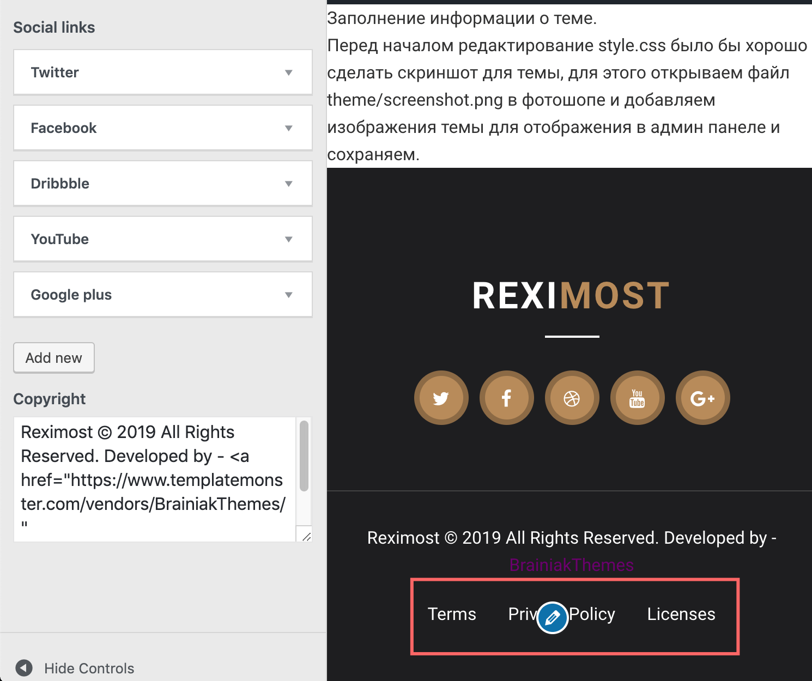This screenshot has height=681, width=812.
Task: Select the Licenses footer menu item
Action: click(x=681, y=614)
